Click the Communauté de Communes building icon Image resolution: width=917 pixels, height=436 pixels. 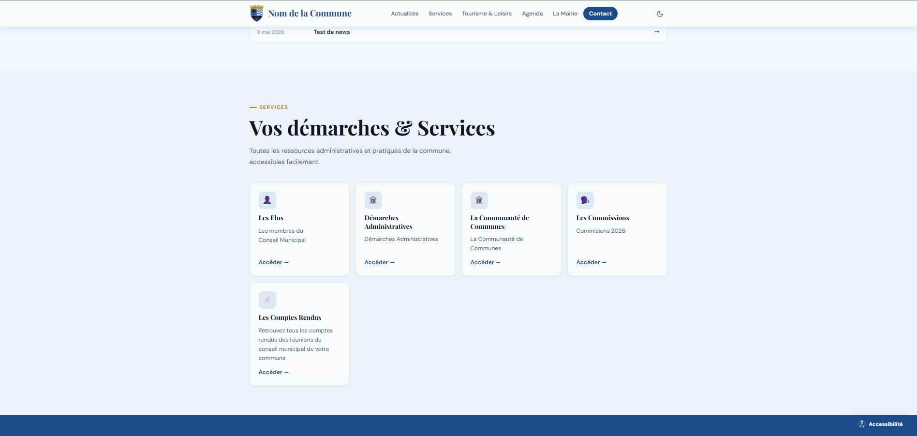pos(479,200)
